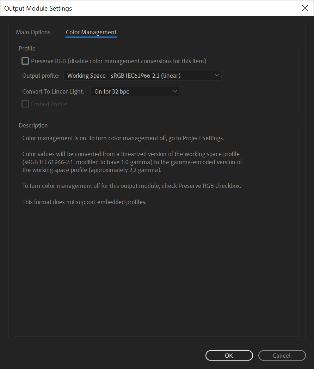Click the Output profile dropdown chevron

[217, 75]
